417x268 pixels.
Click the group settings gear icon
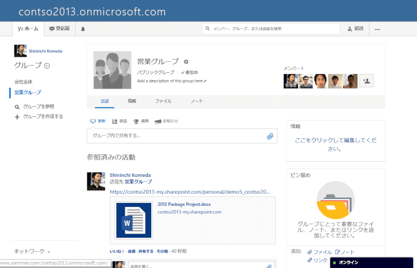pos(186,62)
